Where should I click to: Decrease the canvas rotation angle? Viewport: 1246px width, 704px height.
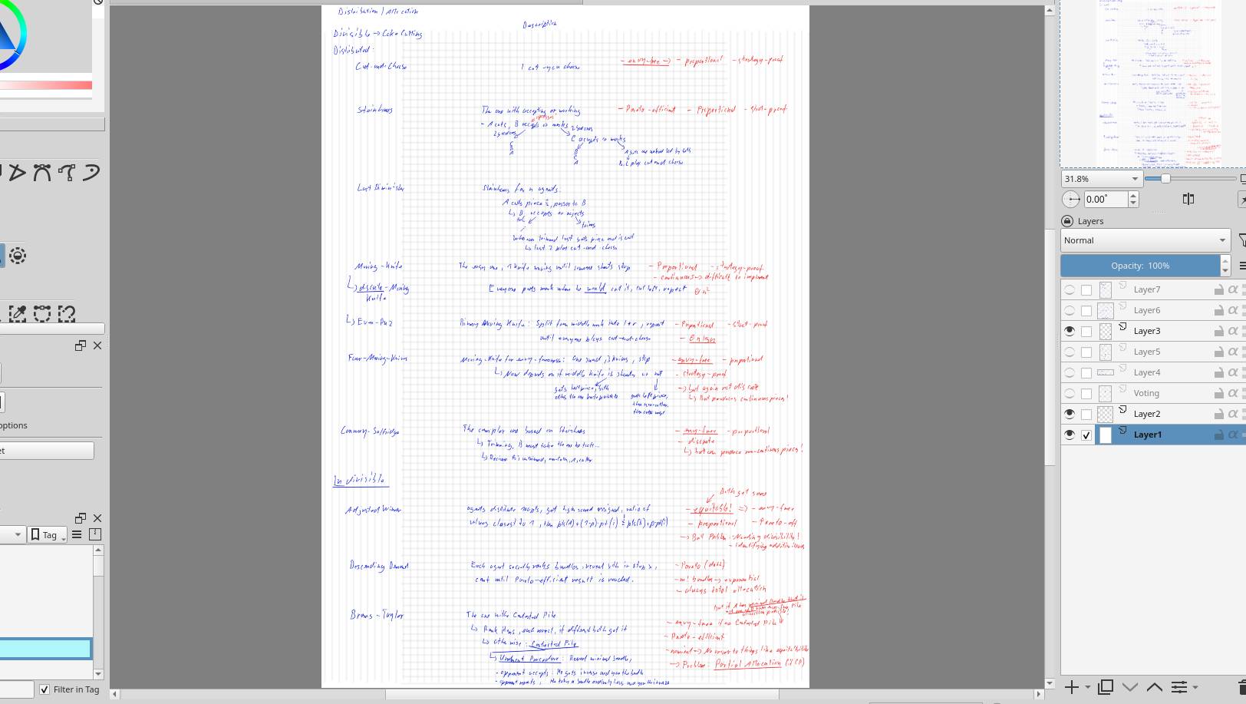[1133, 203]
